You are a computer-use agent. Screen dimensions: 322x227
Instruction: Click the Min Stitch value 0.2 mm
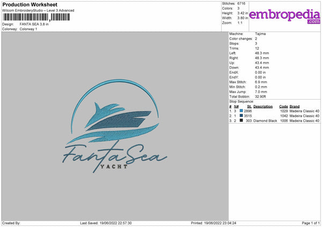[261, 87]
